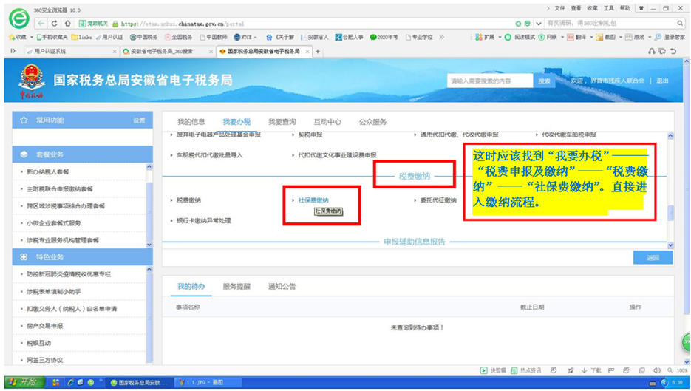Open 新办纳税人套餐 in sidebar
Screen dimensions: 691x391
[47, 172]
